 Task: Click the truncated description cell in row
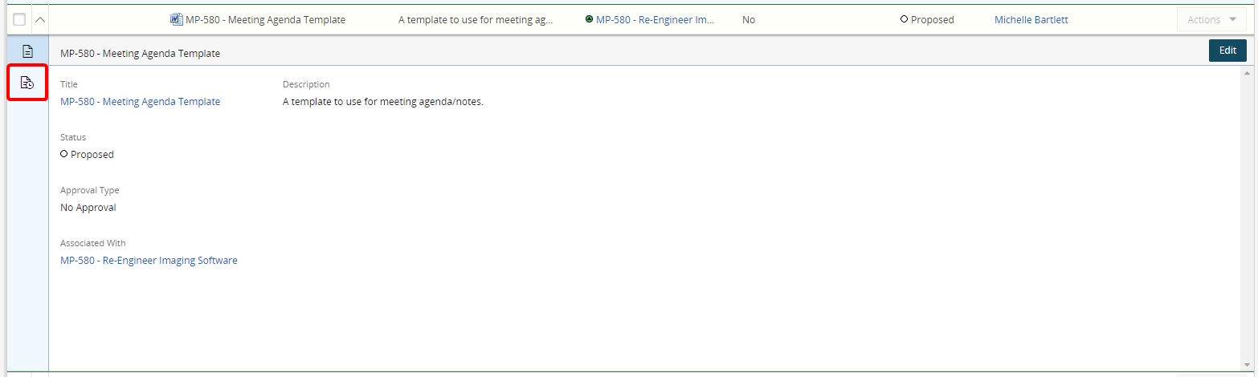click(476, 19)
